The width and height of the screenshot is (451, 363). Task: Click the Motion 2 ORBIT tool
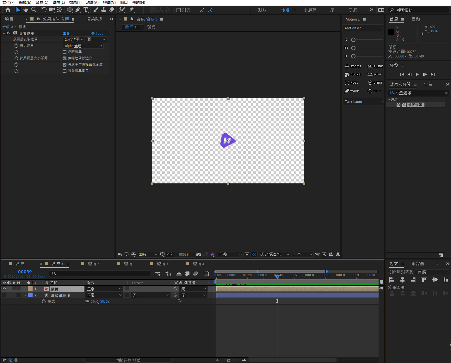click(375, 83)
